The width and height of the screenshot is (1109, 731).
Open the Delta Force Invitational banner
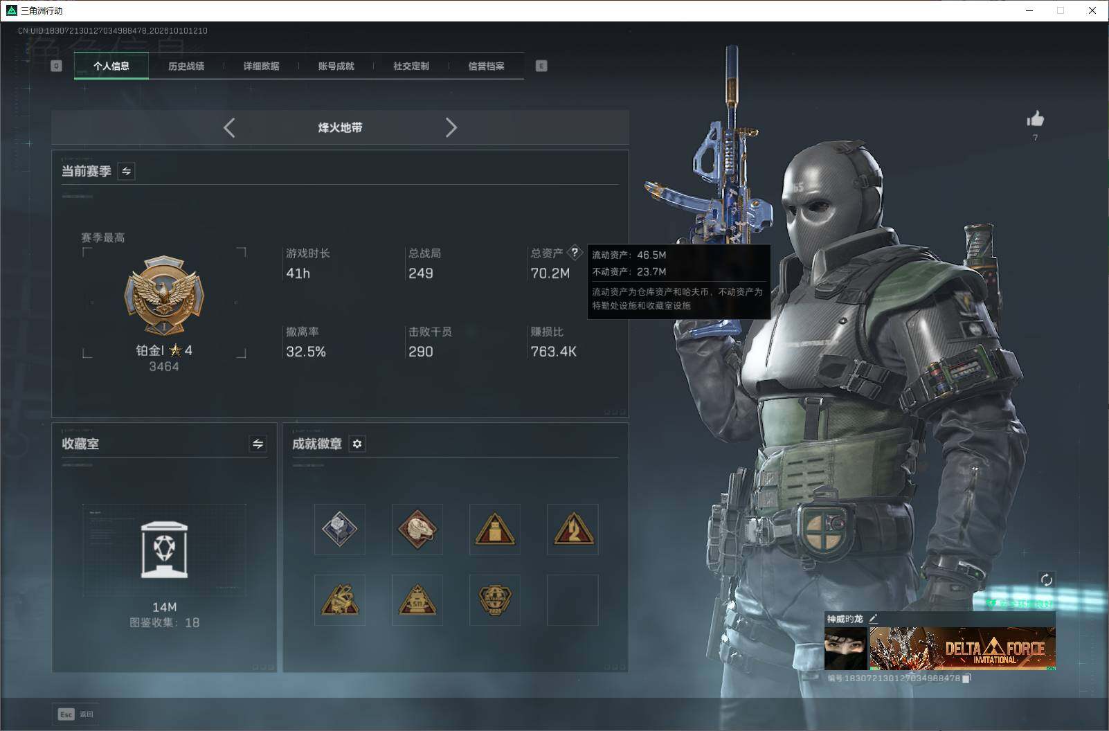[x=962, y=649]
